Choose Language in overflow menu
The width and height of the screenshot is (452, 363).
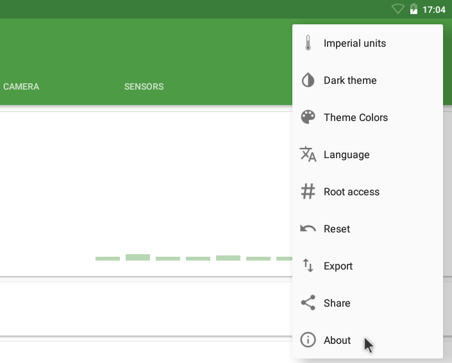coord(367,154)
